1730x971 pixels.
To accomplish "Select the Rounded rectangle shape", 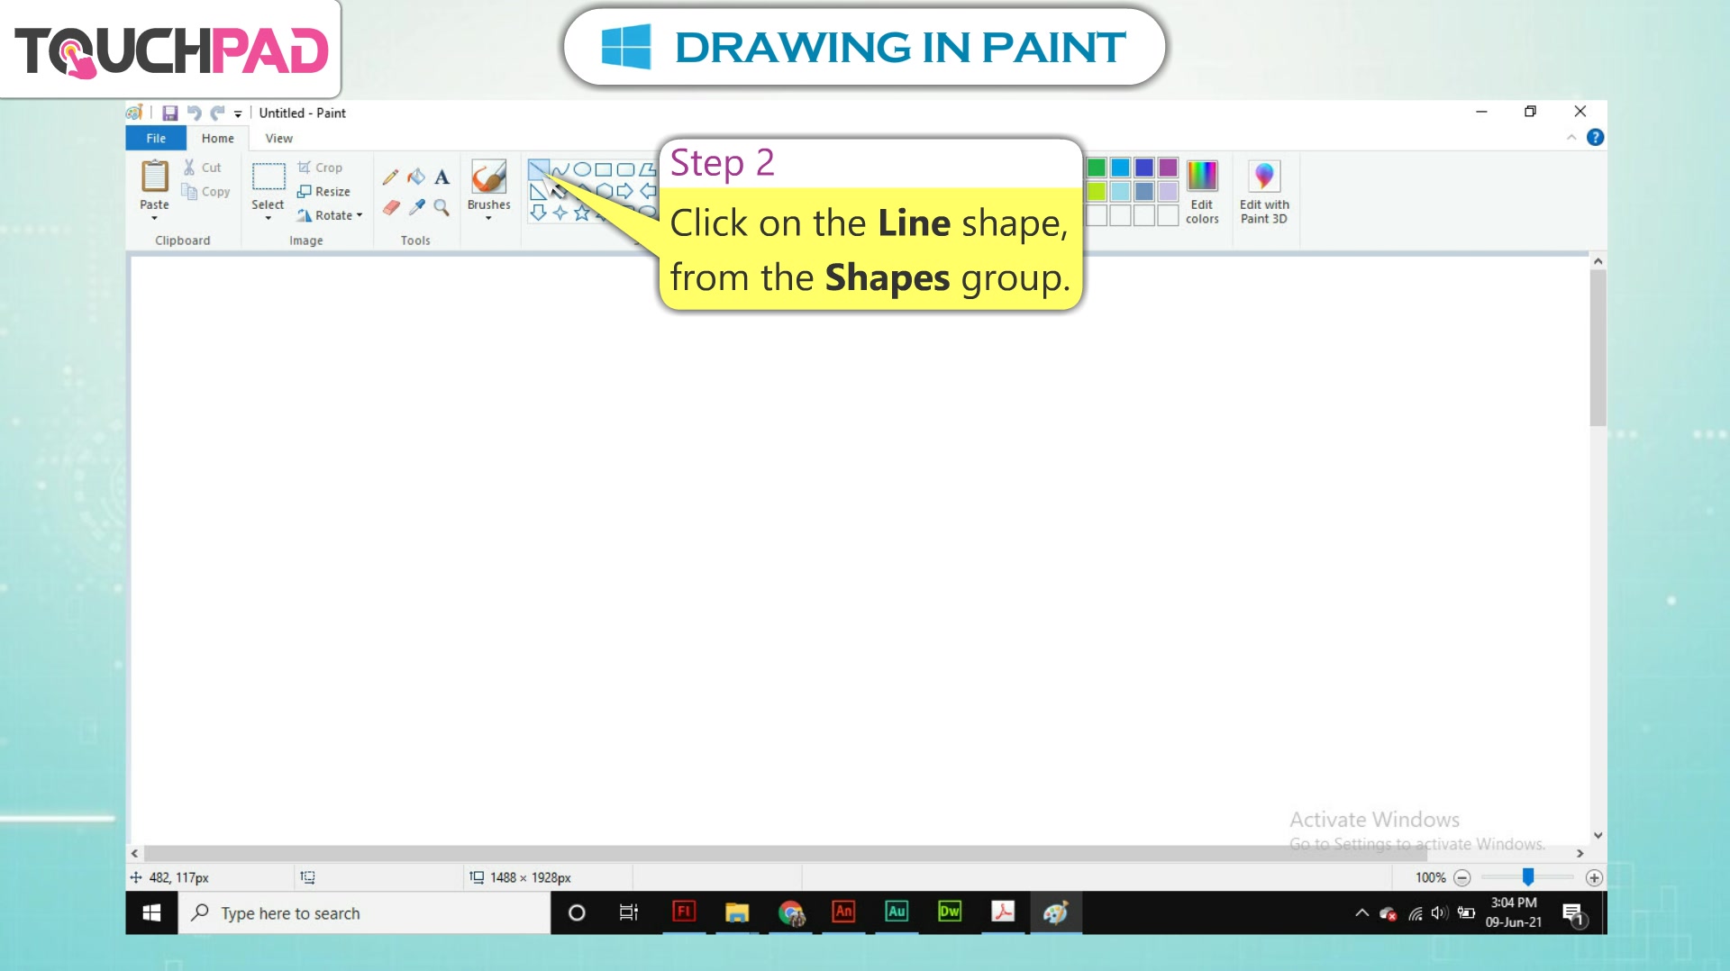I will [625, 169].
